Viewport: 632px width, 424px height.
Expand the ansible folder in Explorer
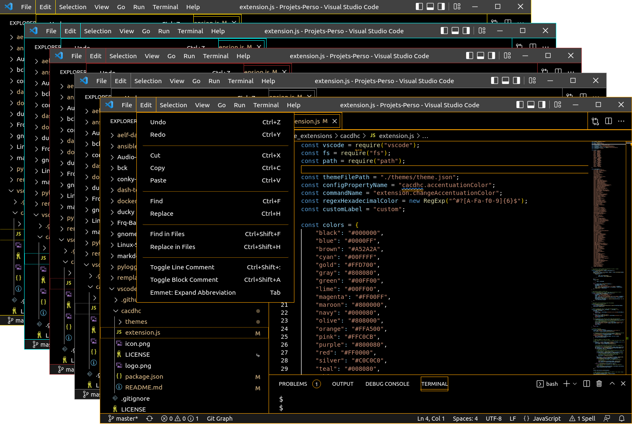pos(112,146)
